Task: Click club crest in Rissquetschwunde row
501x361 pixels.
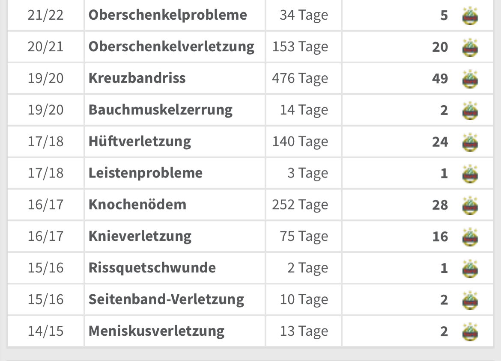Action: 470,268
